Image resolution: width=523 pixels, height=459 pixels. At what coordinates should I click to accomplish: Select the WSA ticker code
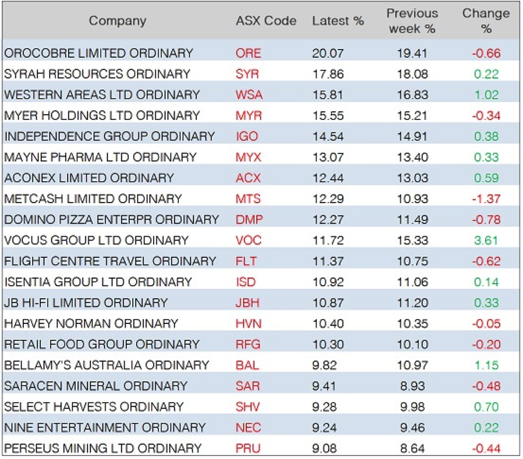(249, 95)
